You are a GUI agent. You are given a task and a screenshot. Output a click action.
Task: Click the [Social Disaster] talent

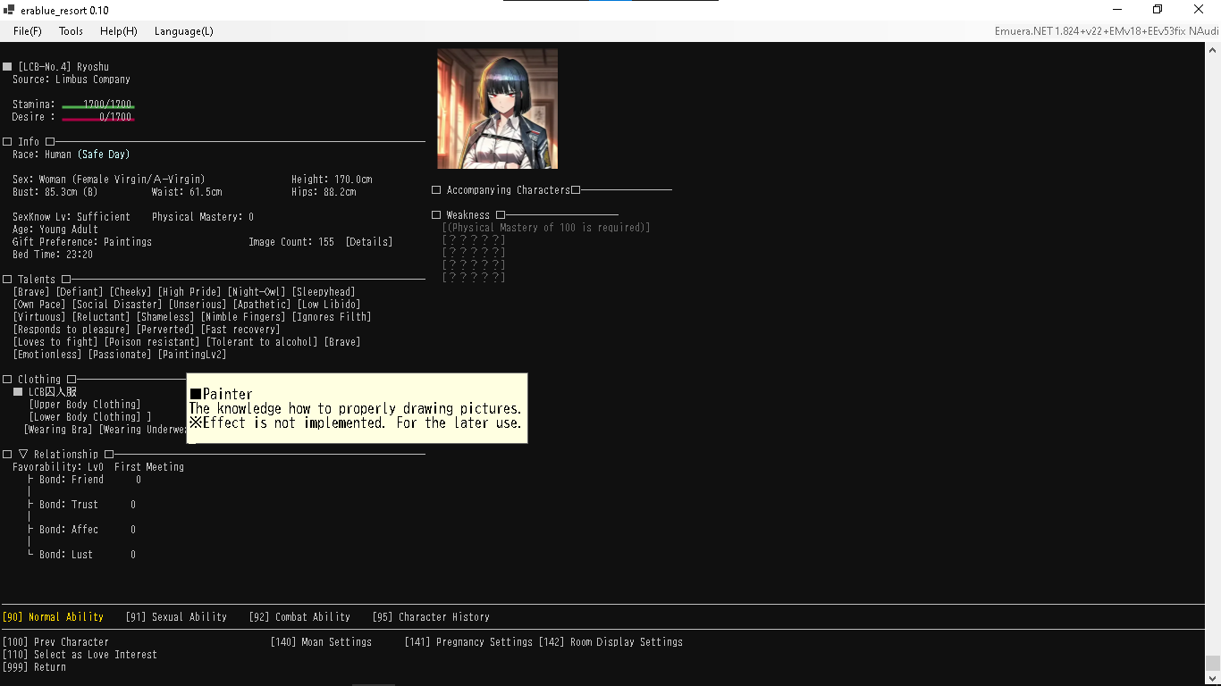click(x=117, y=305)
